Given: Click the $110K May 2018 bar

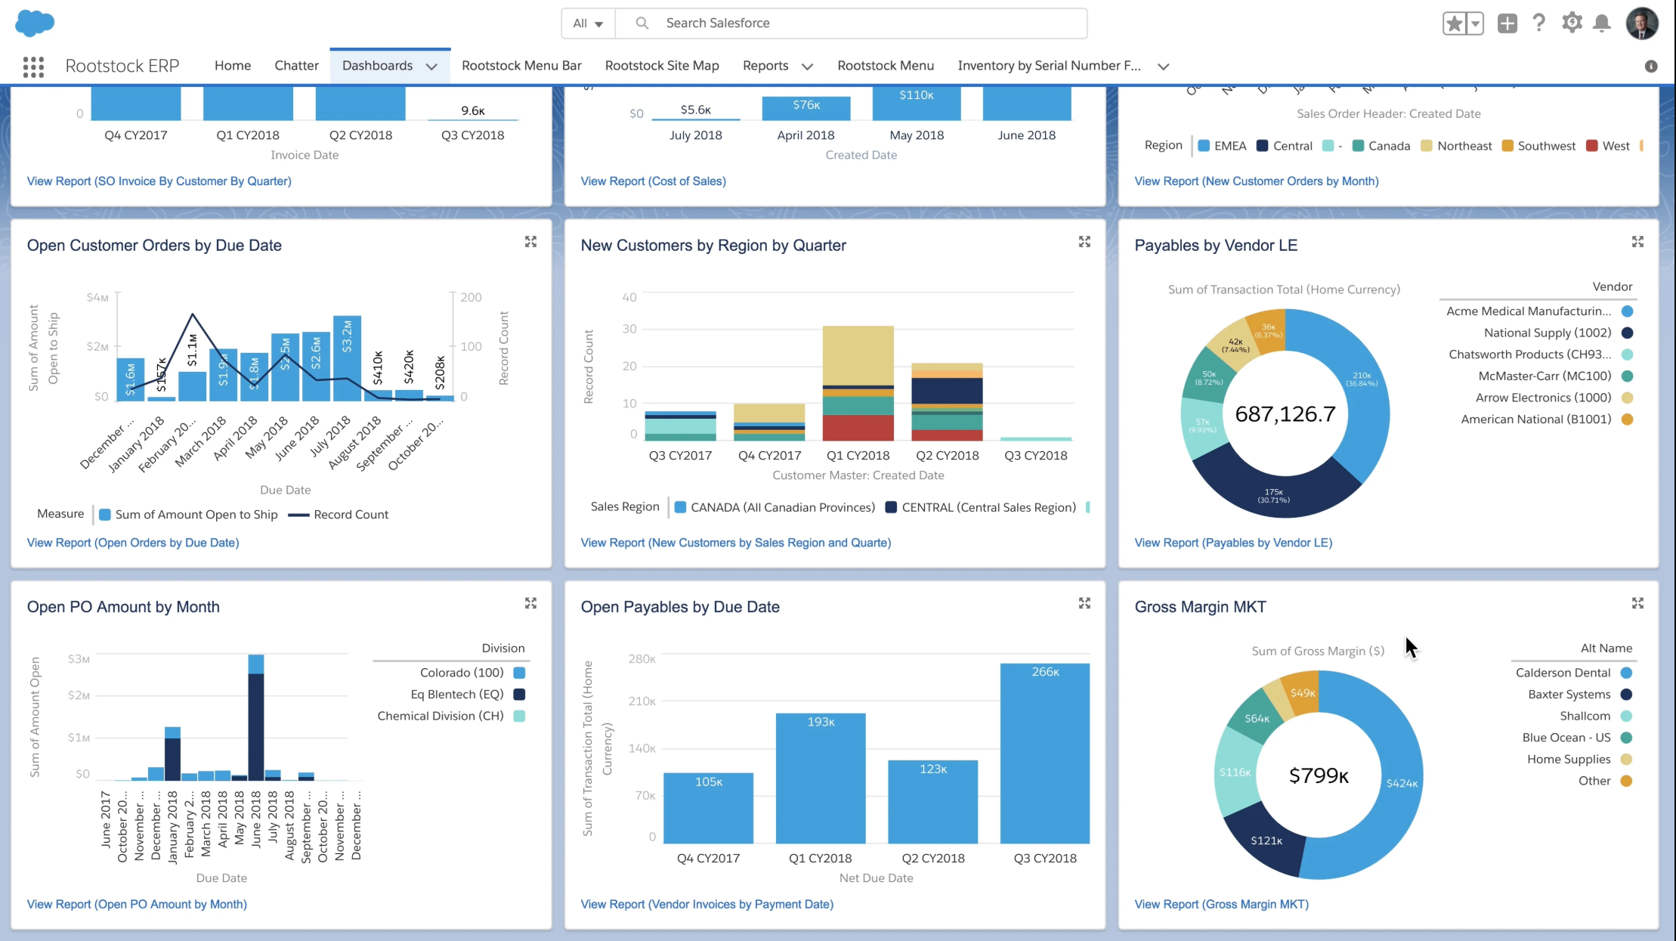Looking at the screenshot, I should [917, 104].
